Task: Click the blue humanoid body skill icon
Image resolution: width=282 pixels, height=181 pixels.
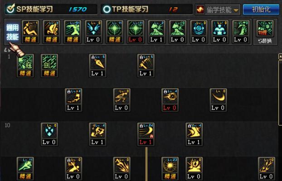Action: tap(219, 32)
